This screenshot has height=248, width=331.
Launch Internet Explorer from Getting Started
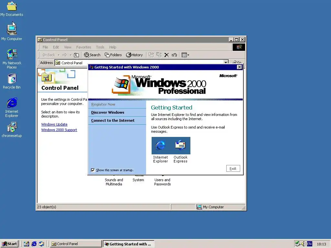coord(160,150)
